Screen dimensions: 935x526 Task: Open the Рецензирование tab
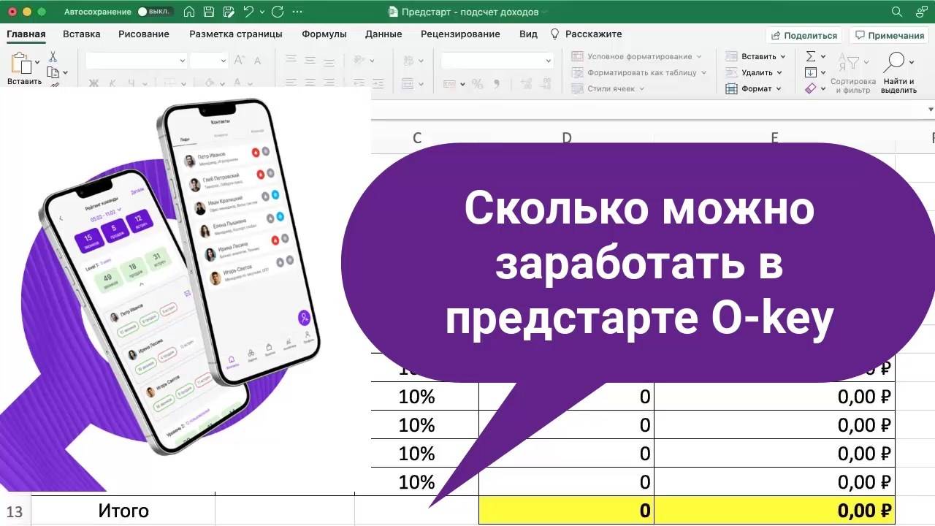click(460, 34)
